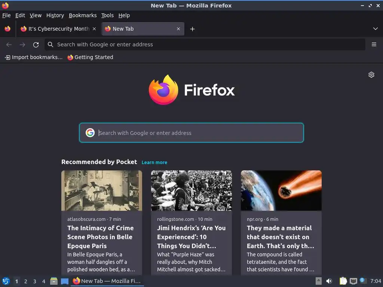Select the New Tab tab
The image size is (383, 287).
pyautogui.click(x=143, y=29)
